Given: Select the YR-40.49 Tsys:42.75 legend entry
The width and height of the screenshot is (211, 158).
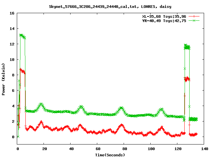Looking at the screenshot, I should [164, 21].
